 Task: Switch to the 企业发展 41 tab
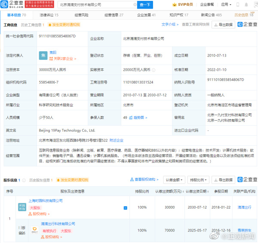click(146, 15)
